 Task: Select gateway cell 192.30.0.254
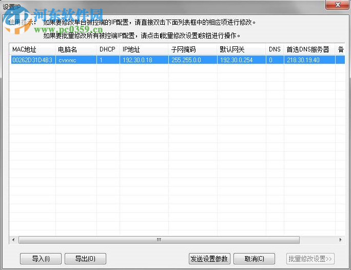[x=242, y=60]
